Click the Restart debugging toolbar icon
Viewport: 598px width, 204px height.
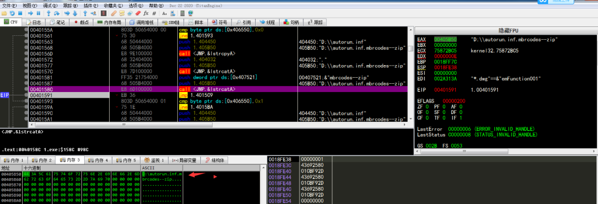(x=12, y=13)
